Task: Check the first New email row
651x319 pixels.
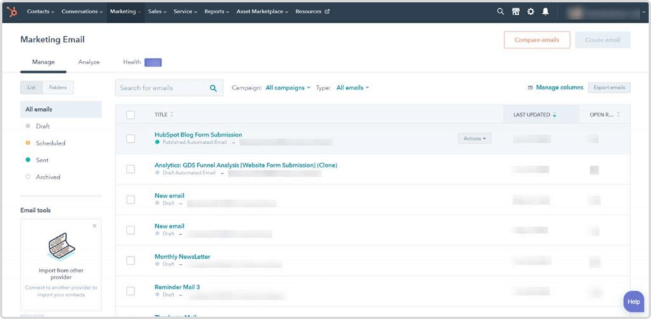Action: (130, 200)
